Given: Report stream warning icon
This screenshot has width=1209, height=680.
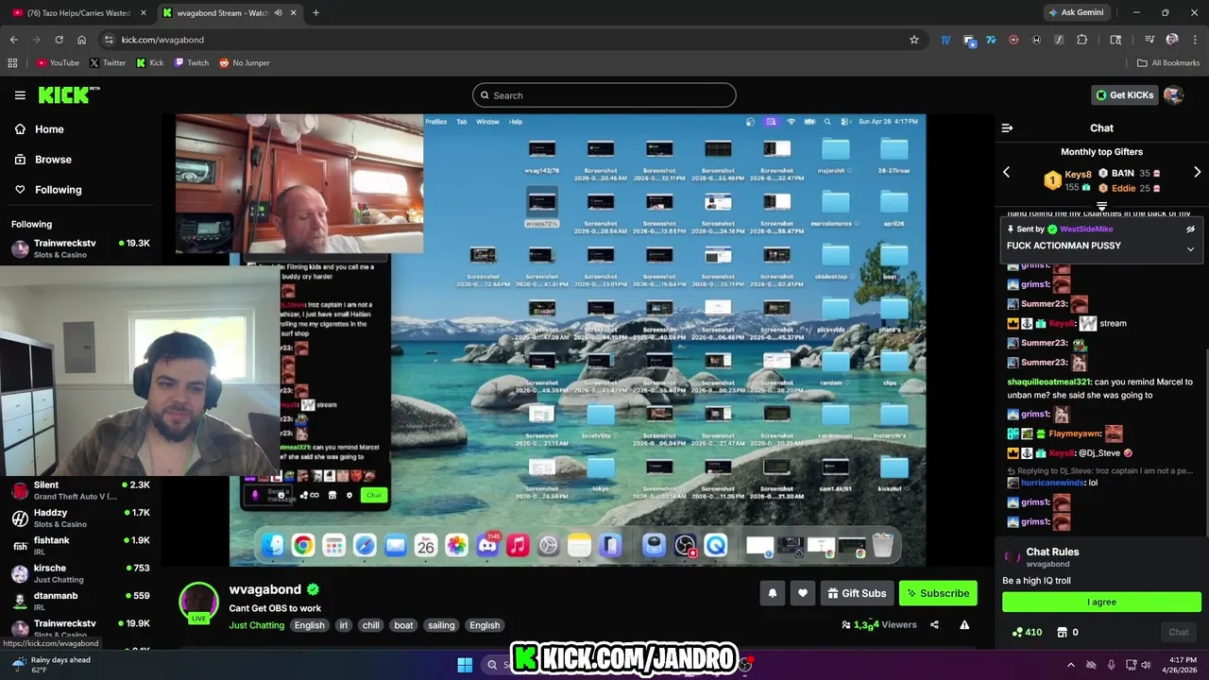Looking at the screenshot, I should [x=964, y=624].
